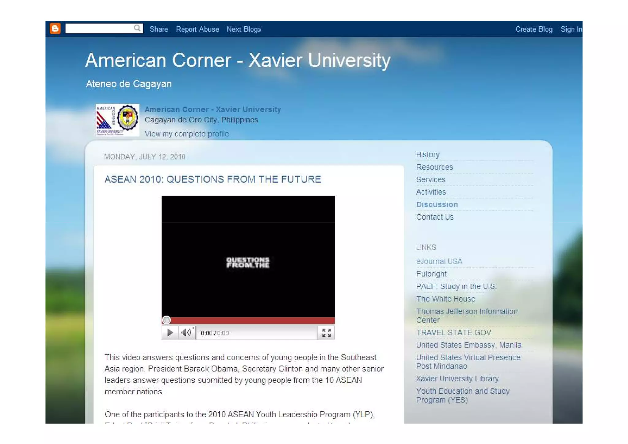This screenshot has height=444, width=628.
Task: Open the Share navbar item
Action: point(159,29)
